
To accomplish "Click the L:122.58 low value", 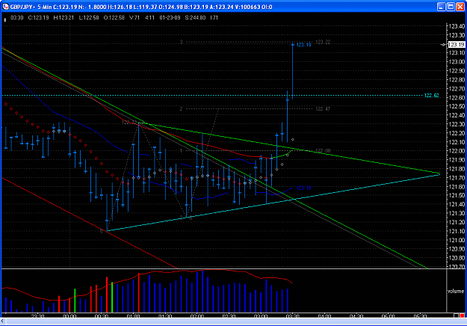I will click(x=89, y=18).
